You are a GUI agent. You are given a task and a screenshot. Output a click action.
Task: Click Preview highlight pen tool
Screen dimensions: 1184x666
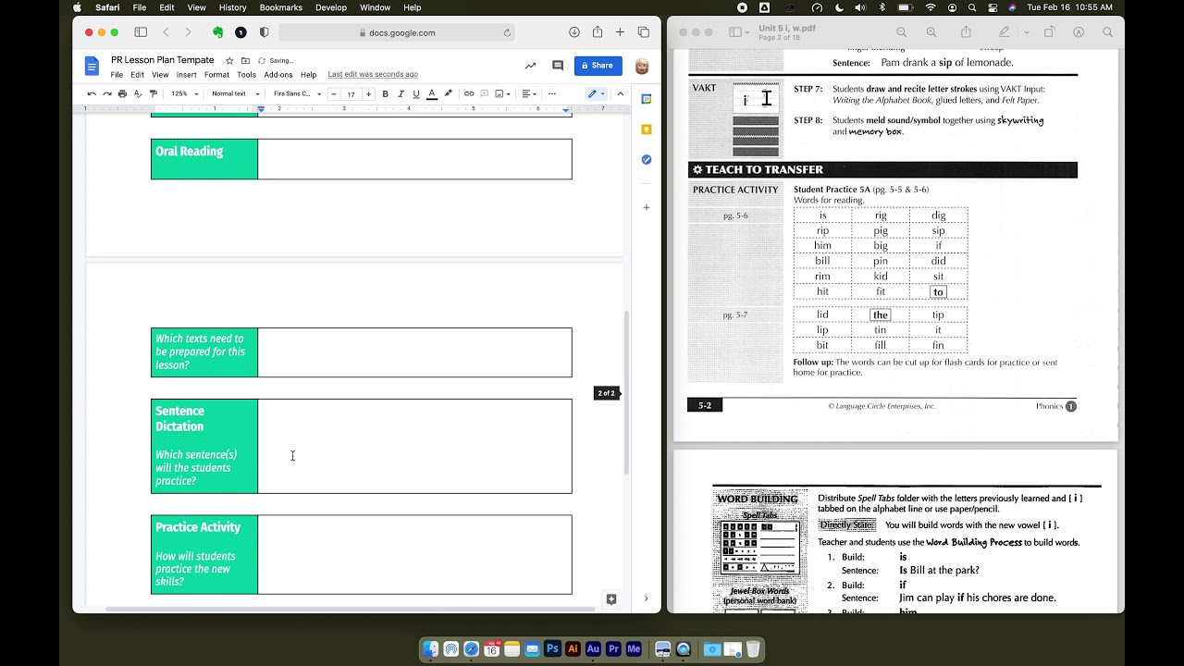[1005, 32]
